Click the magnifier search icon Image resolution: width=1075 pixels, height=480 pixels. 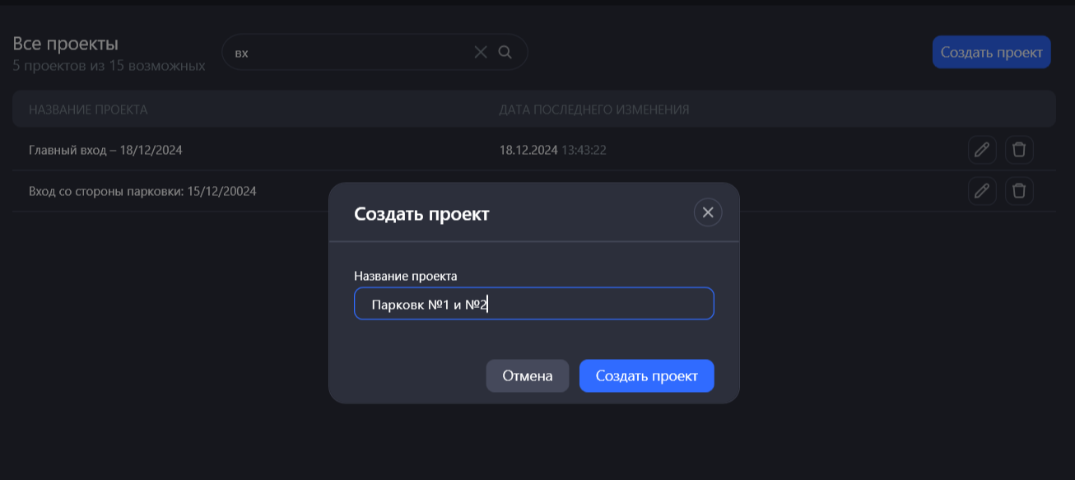(x=505, y=53)
